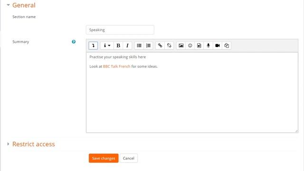Screen dimensions: 304x171
Task: Collapse the General section
Action: click(8, 5)
